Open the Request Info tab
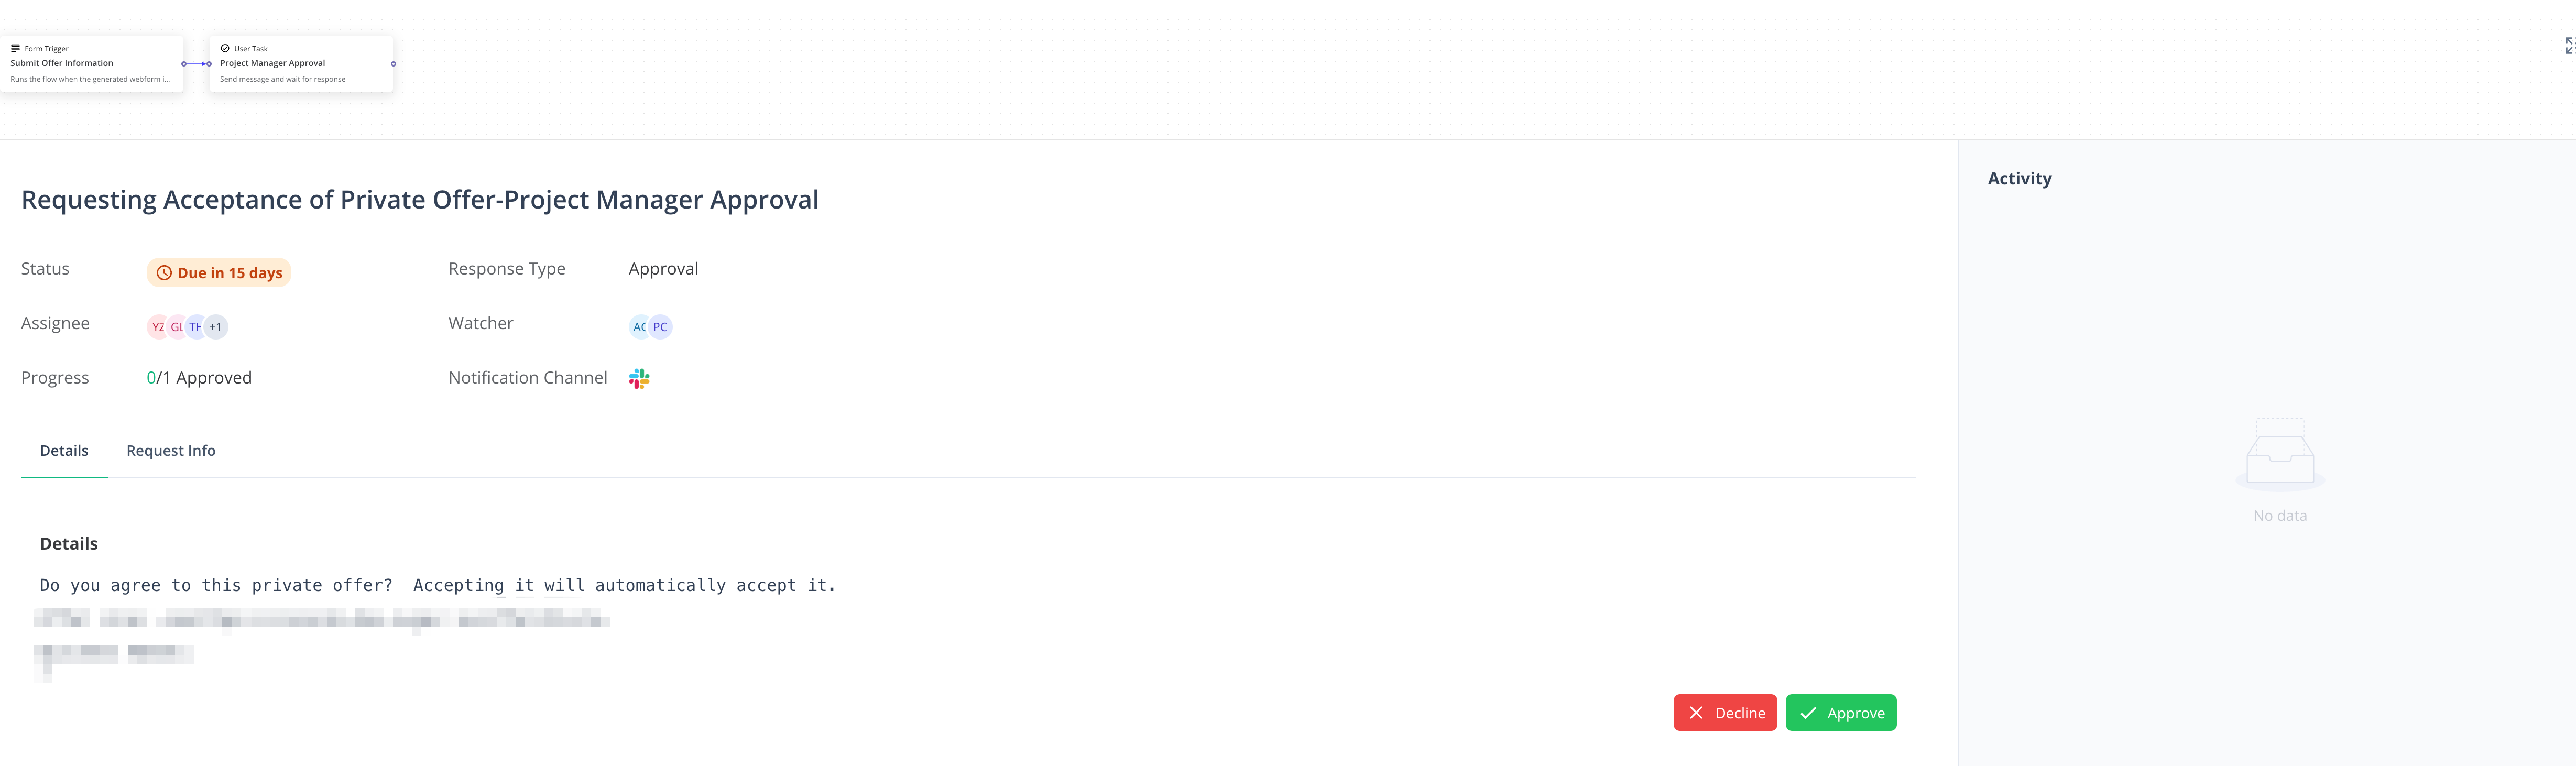 171,451
